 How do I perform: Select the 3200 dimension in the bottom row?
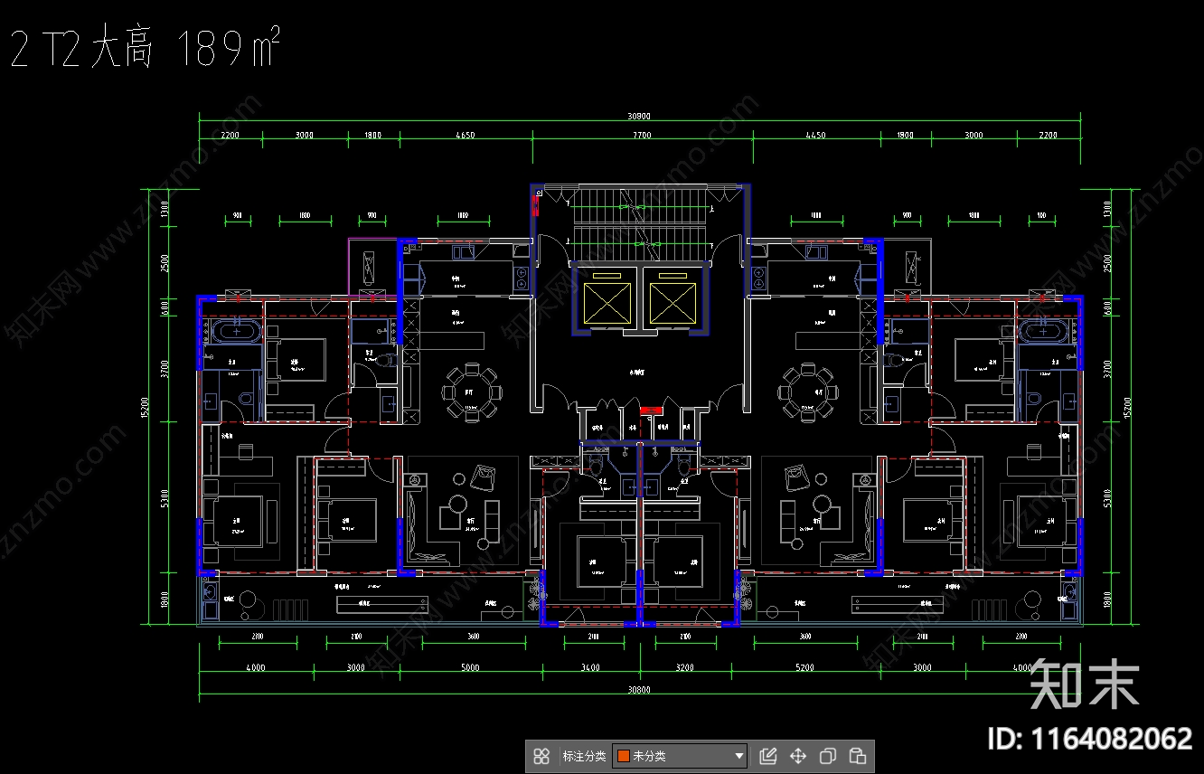(684, 667)
